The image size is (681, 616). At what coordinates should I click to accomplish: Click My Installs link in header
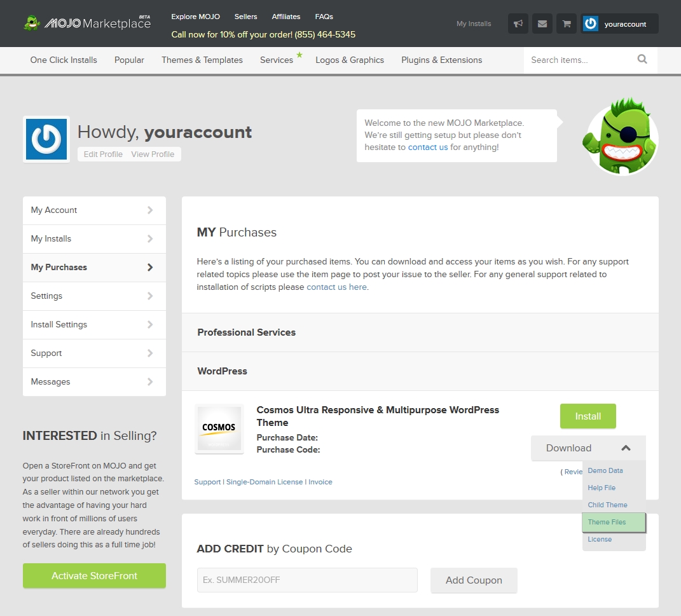coord(474,24)
